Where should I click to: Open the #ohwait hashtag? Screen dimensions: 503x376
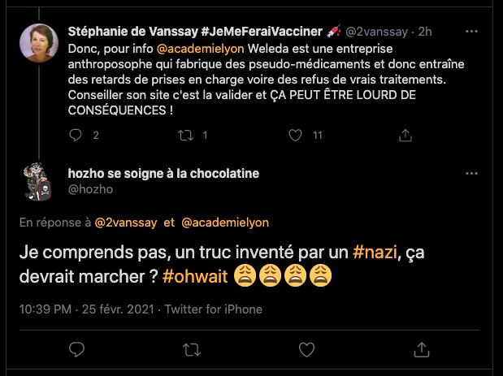pos(195,275)
